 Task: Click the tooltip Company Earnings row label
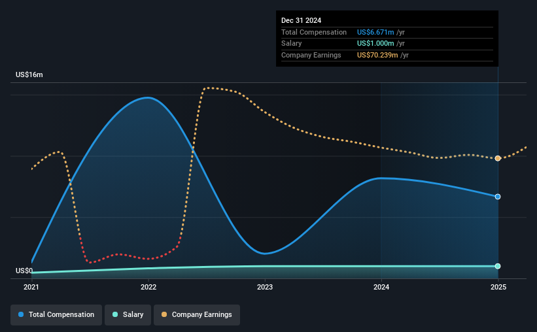(x=311, y=55)
